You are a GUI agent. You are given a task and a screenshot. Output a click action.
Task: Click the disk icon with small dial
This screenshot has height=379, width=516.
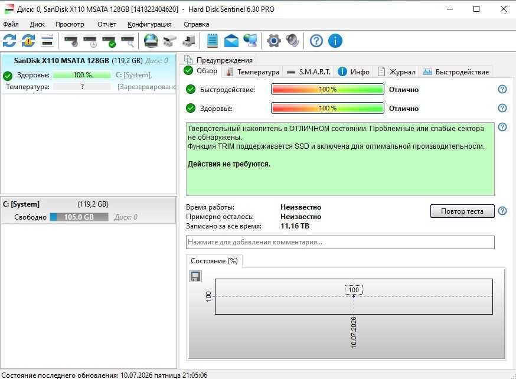[71, 41]
